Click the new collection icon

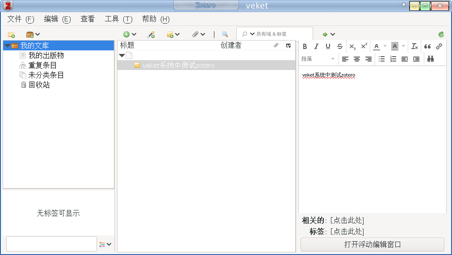pyautogui.click(x=11, y=34)
